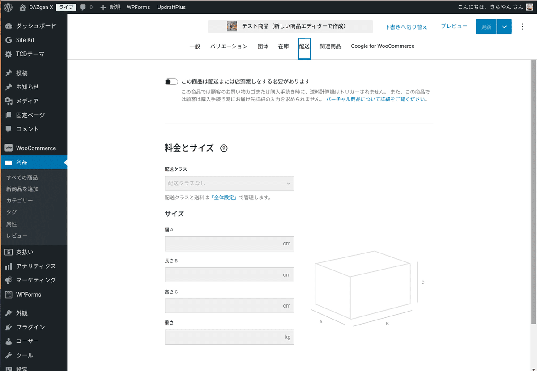The height and width of the screenshot is (371, 537).
Task: Open the Google for WooCommerce tab
Action: pyautogui.click(x=383, y=46)
